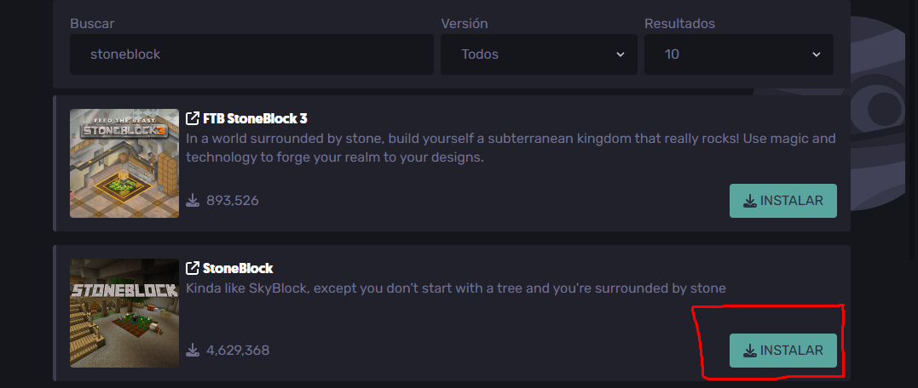Click the download count icon next to 4,629,368
Image resolution: width=918 pixels, height=388 pixels.
[193, 351]
